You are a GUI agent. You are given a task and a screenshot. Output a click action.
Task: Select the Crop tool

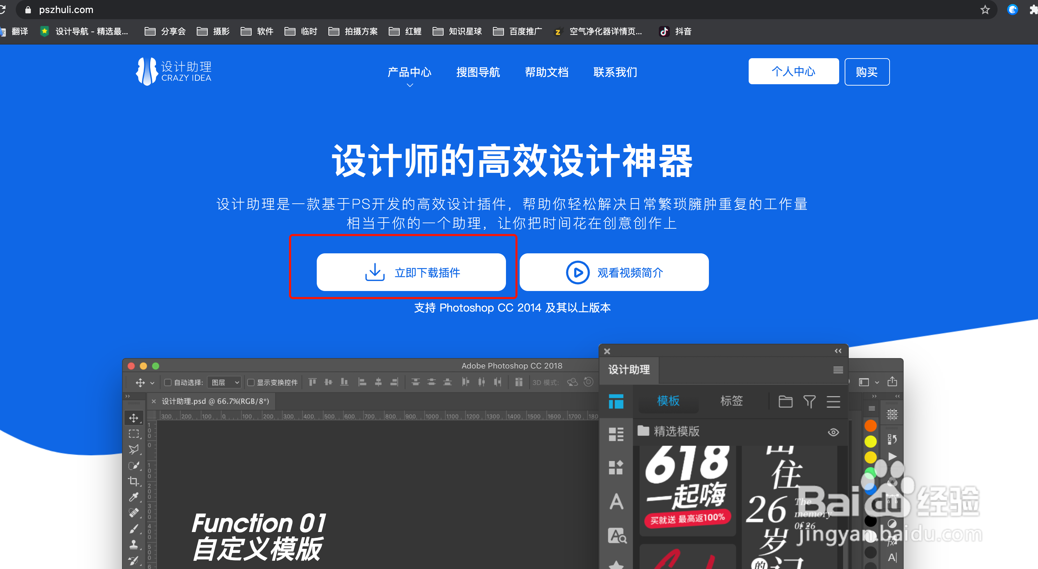[x=134, y=481]
